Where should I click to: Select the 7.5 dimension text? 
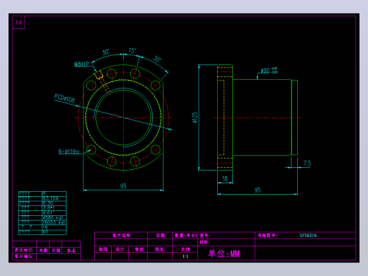tap(307, 163)
